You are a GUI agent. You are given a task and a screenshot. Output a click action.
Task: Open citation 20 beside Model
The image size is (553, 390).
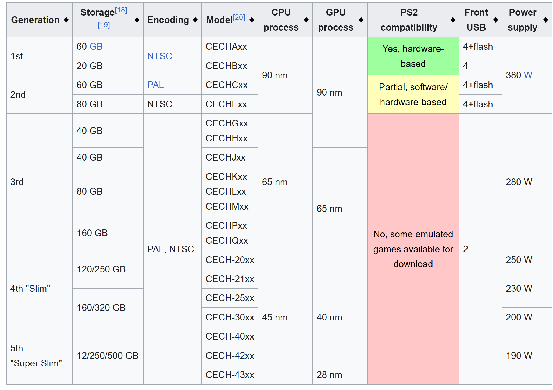(x=239, y=18)
